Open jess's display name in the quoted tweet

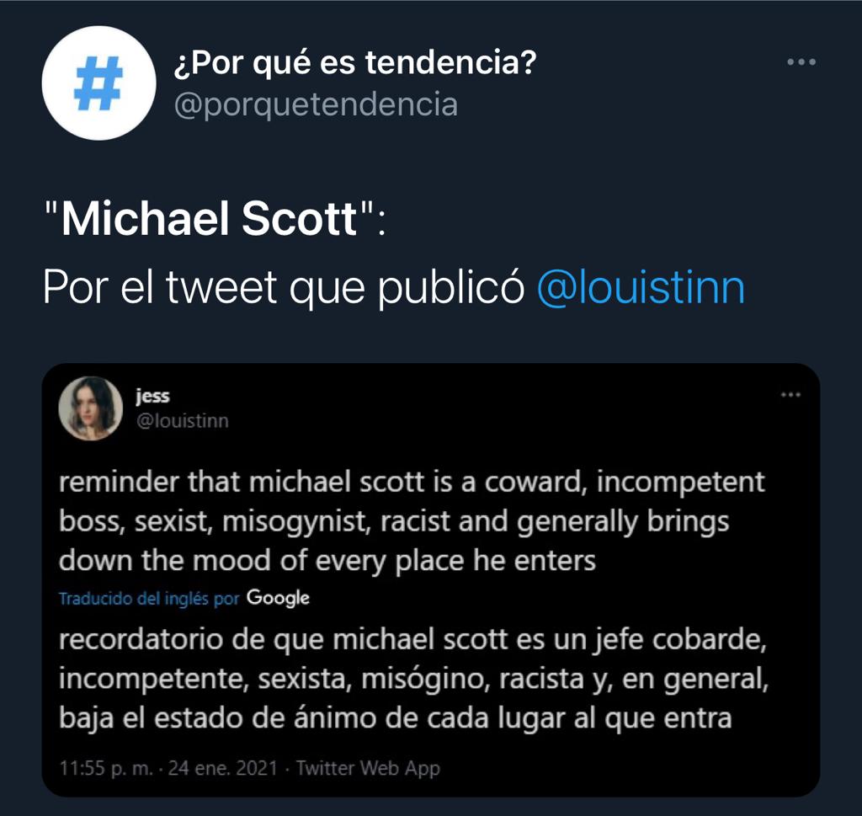pos(153,396)
